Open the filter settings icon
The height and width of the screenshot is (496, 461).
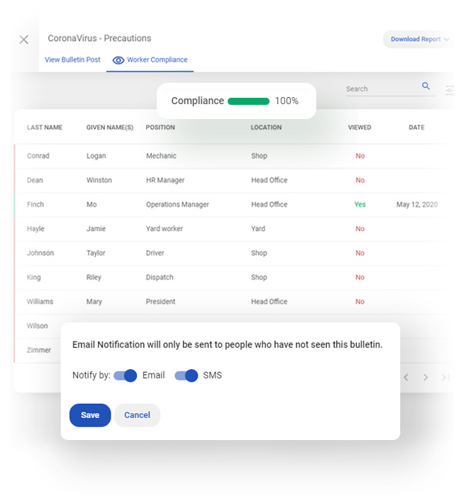(x=450, y=90)
